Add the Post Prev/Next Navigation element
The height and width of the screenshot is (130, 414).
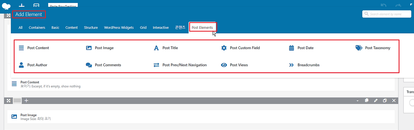tap(180, 65)
